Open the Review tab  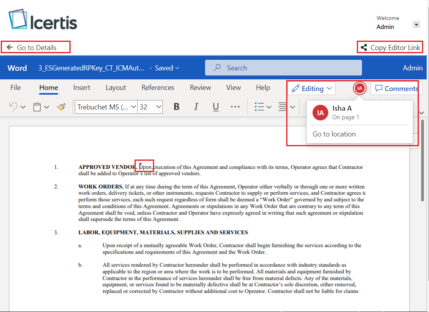[200, 88]
